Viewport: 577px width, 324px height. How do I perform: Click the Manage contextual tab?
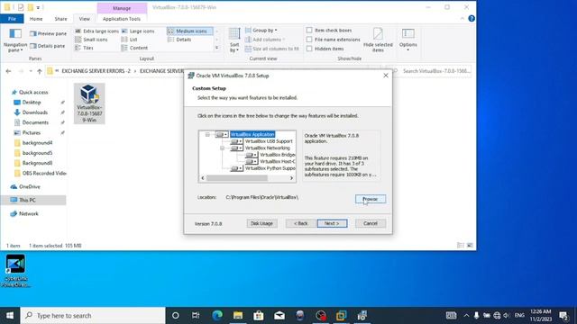coord(122,8)
